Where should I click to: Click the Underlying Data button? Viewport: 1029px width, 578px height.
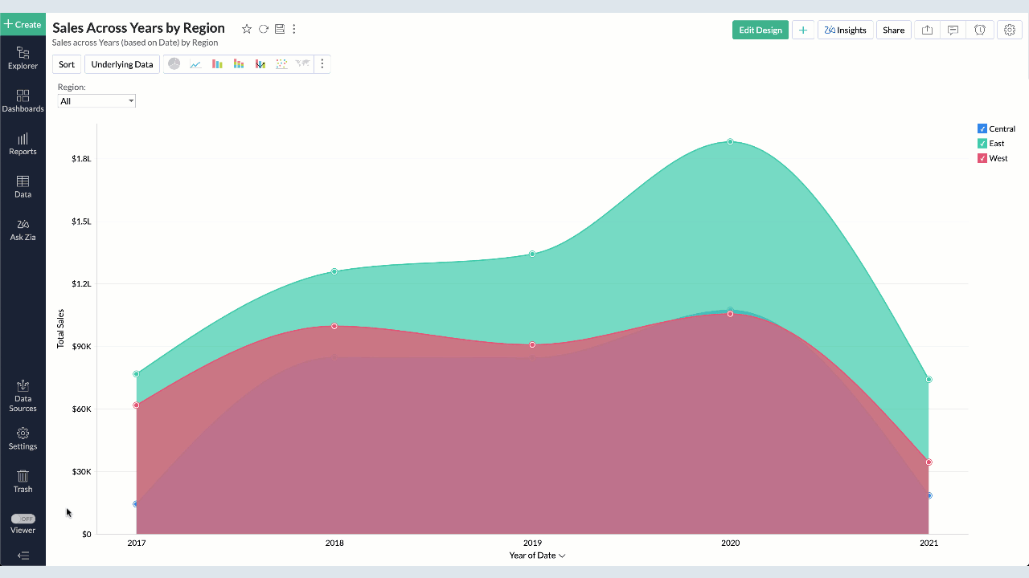coord(122,64)
